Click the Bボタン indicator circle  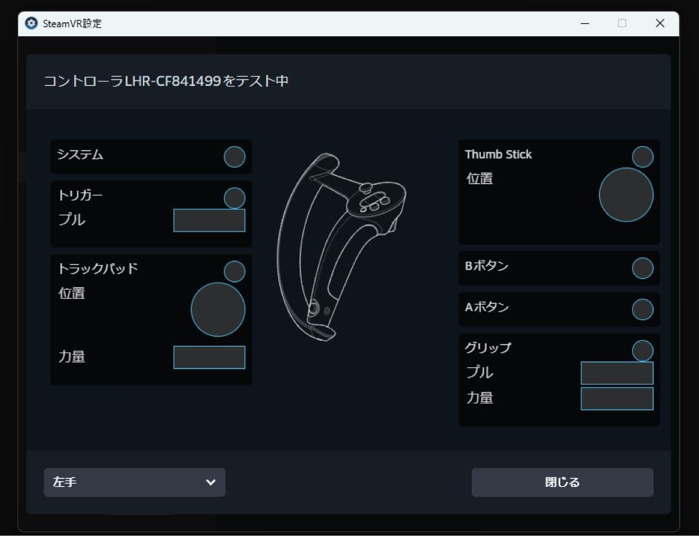coord(643,268)
